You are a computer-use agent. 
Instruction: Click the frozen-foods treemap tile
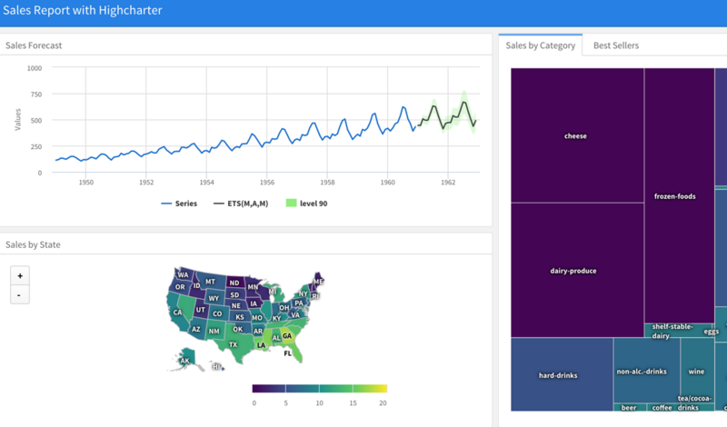pyautogui.click(x=679, y=196)
